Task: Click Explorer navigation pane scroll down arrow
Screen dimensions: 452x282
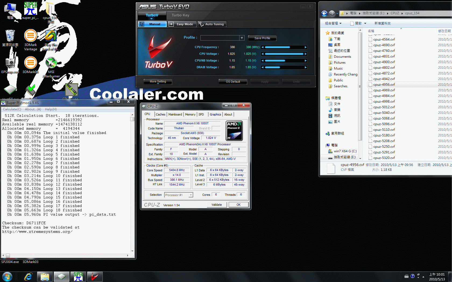Action: 360,158
